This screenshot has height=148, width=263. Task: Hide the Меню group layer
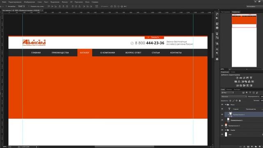click(222, 104)
